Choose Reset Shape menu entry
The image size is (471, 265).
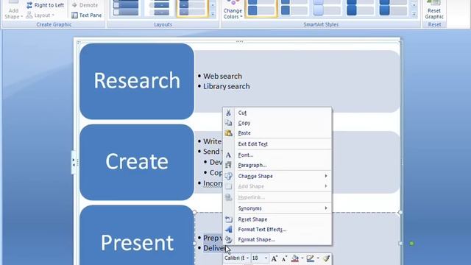coord(277,219)
